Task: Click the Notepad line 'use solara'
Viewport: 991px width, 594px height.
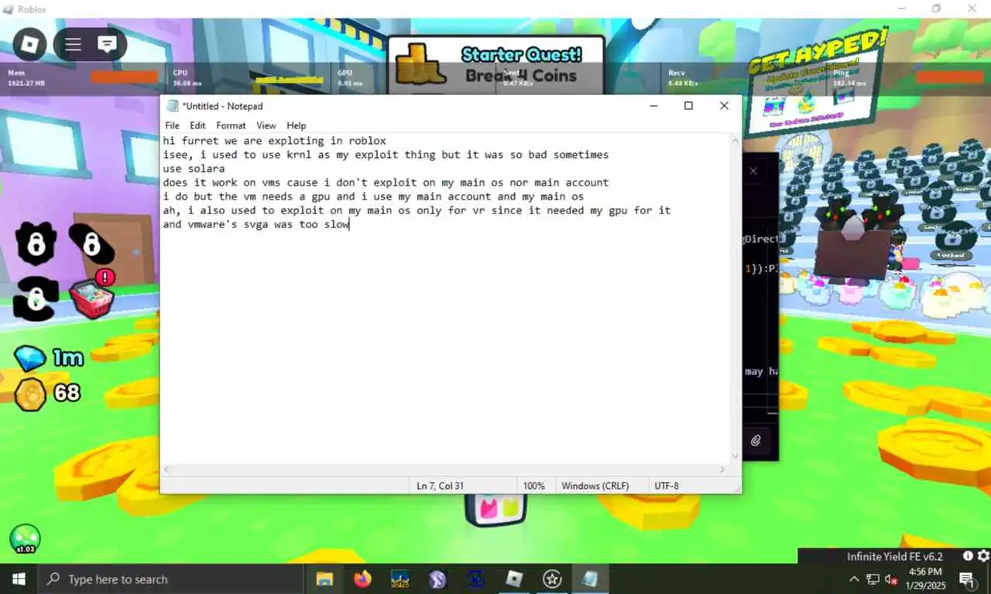Action: (x=194, y=169)
